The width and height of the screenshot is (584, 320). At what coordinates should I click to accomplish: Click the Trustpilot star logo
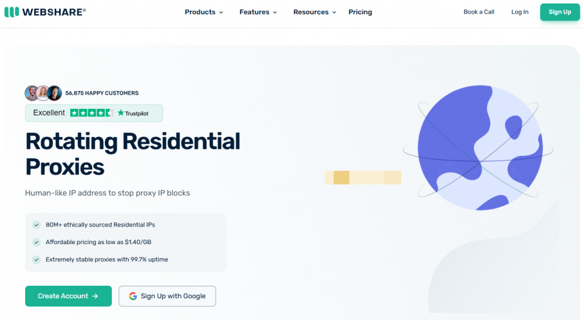click(x=121, y=113)
